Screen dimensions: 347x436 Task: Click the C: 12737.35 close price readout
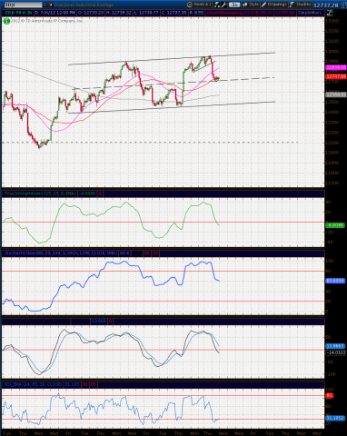(173, 13)
